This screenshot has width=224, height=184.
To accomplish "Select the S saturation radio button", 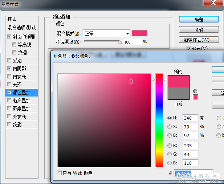I will tap(170, 127).
